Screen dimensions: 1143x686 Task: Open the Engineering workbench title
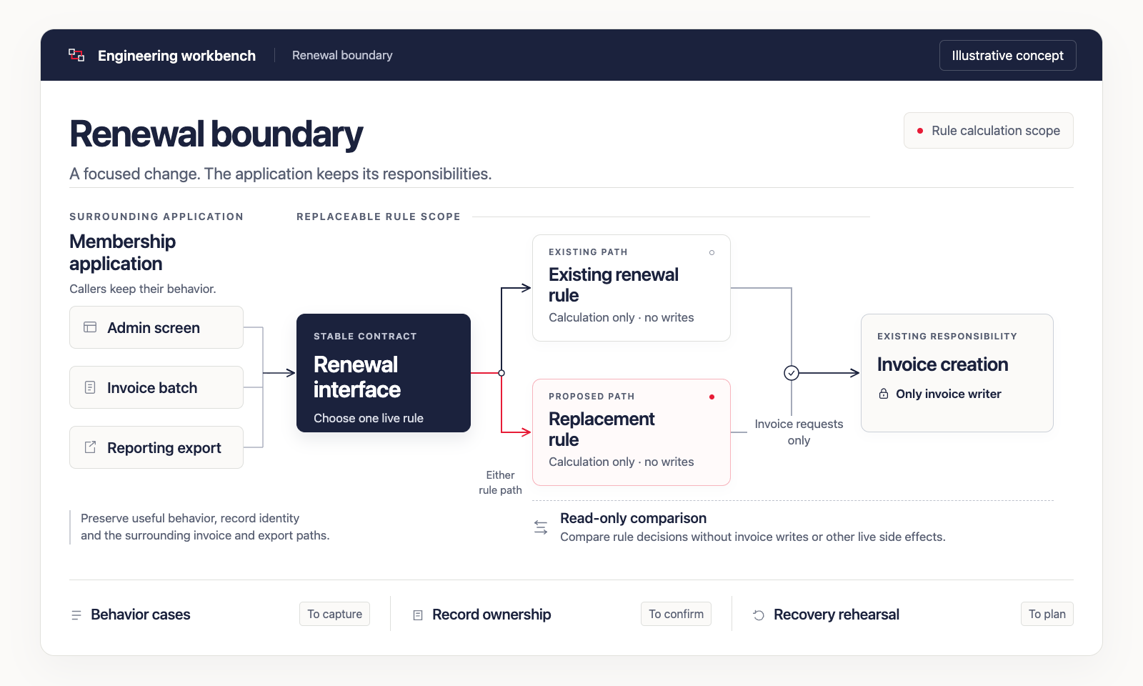pyautogui.click(x=176, y=56)
